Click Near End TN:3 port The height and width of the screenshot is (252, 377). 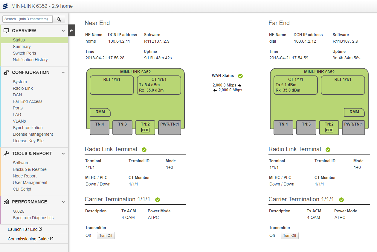pyautogui.click(x=123, y=128)
